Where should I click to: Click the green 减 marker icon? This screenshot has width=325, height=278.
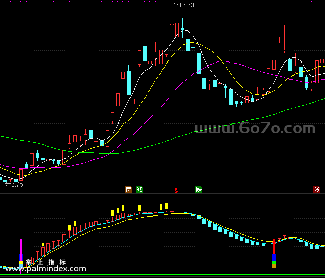(x=139, y=189)
